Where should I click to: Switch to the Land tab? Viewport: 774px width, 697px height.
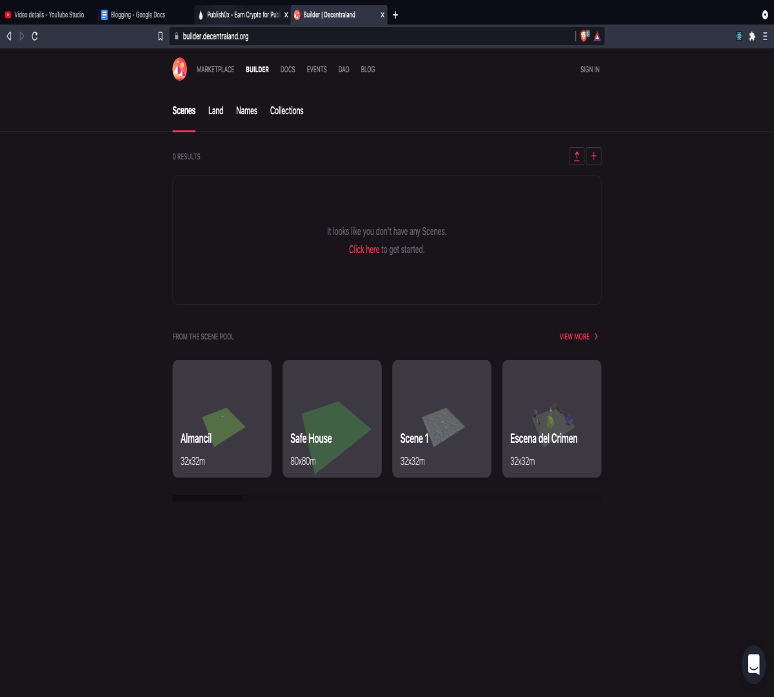[x=215, y=111]
